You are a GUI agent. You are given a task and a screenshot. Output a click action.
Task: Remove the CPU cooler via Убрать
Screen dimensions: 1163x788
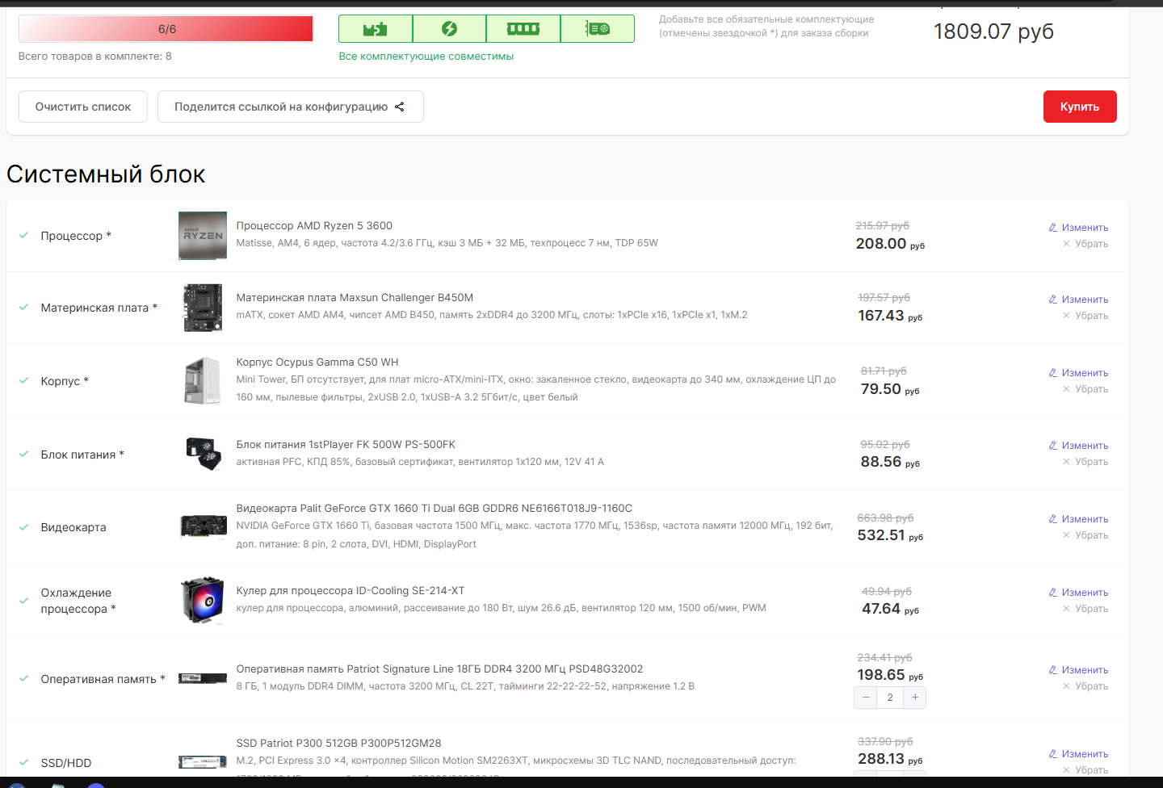[x=1085, y=609]
